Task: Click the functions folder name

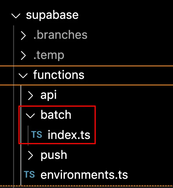Action: [x=59, y=75]
